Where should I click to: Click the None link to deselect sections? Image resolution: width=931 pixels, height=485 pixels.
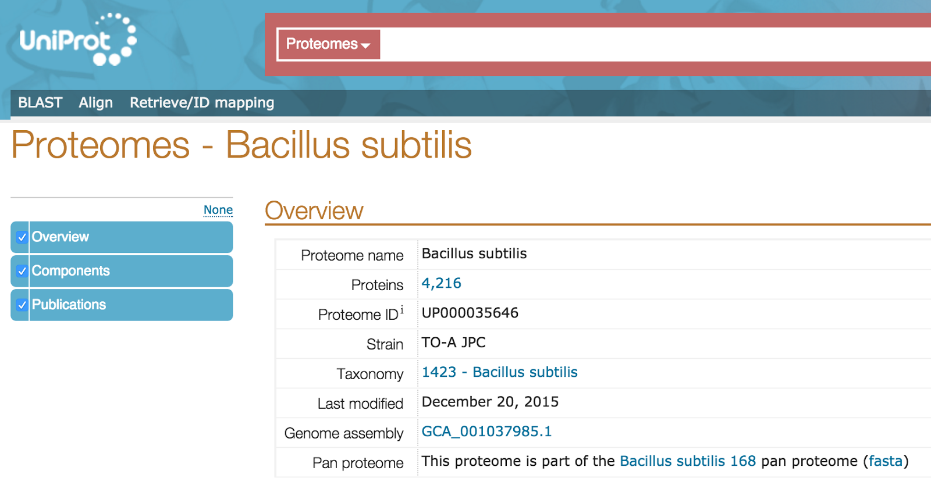(218, 210)
